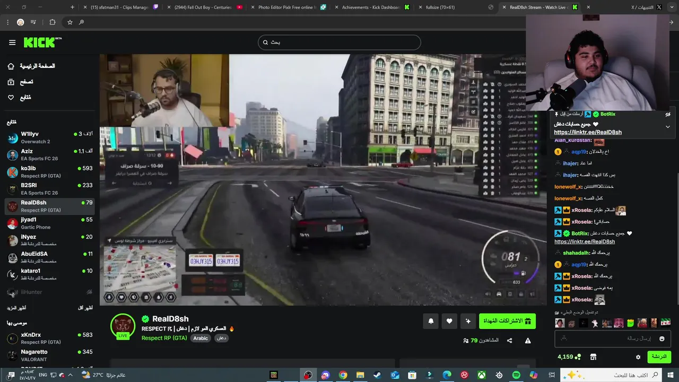Click the green chat send button
This screenshot has width=679, height=382.
[659, 357]
